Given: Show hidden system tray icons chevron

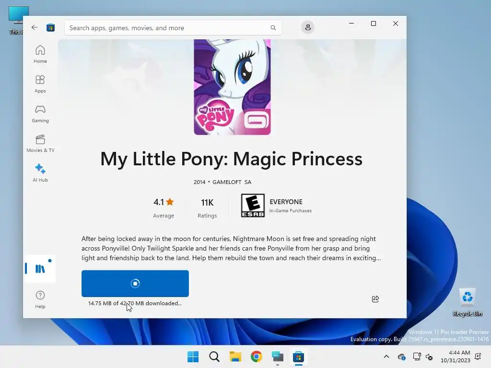Looking at the screenshot, I should click(386, 356).
